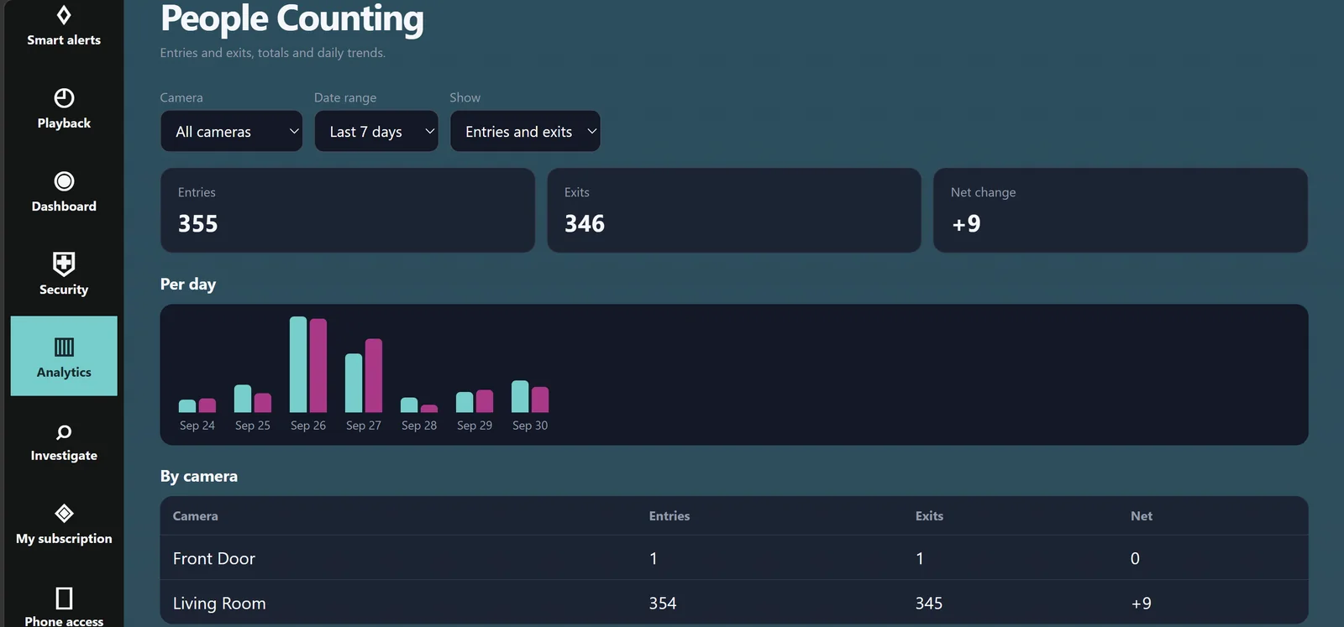This screenshot has width=1344, height=627.
Task: Click the Per day section heading
Action: click(188, 284)
